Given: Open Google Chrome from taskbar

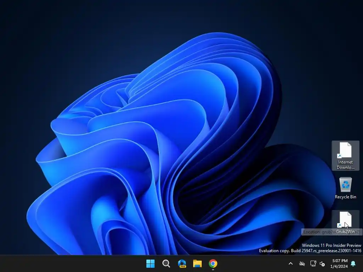Looking at the screenshot, I should [x=213, y=263].
